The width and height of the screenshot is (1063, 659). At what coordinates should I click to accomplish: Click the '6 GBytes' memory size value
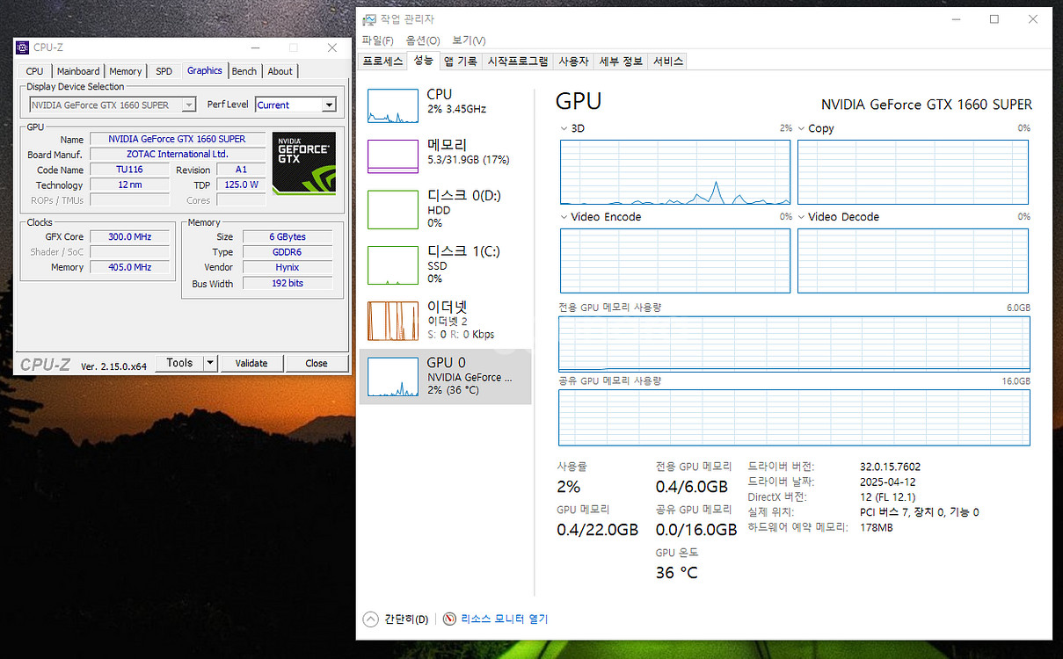[x=288, y=237]
